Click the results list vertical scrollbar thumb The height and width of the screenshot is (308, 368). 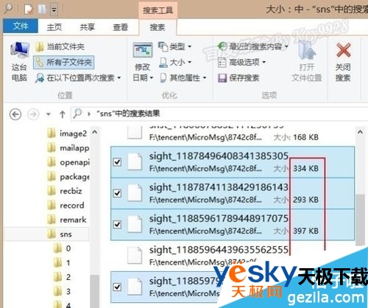[360, 220]
